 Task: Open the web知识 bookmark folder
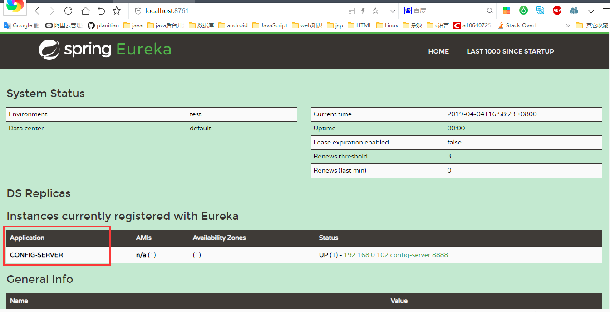click(x=307, y=25)
